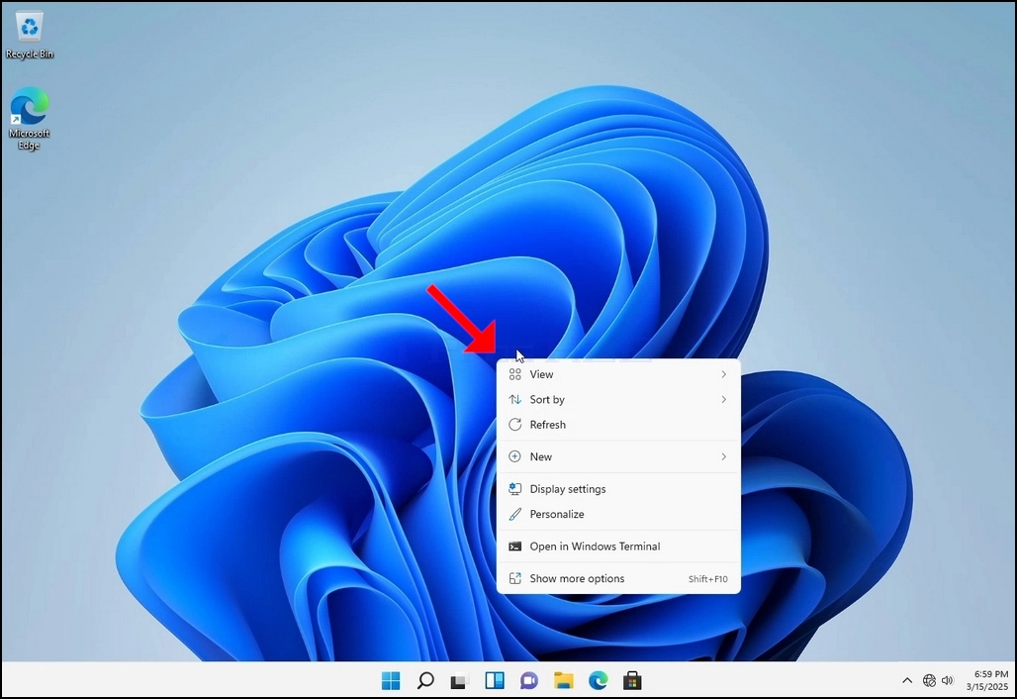This screenshot has height=699, width=1017.
Task: Open the Widgets taskbar icon
Action: click(495, 680)
